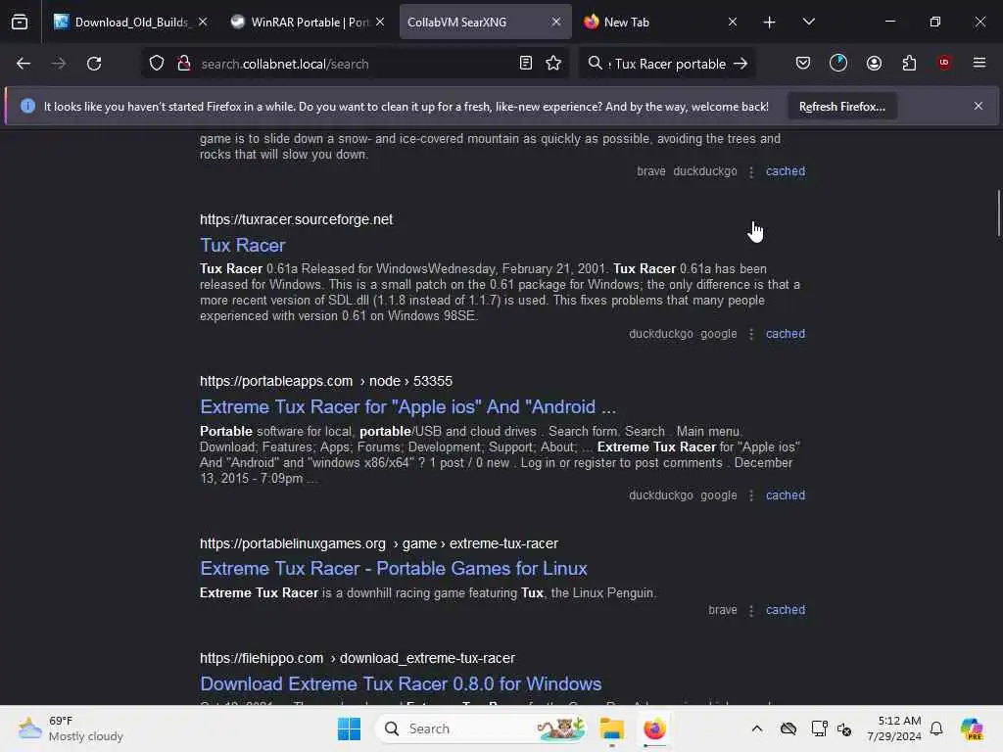Expand the list all tabs chevron
The height and width of the screenshot is (752, 1003).
(x=808, y=22)
